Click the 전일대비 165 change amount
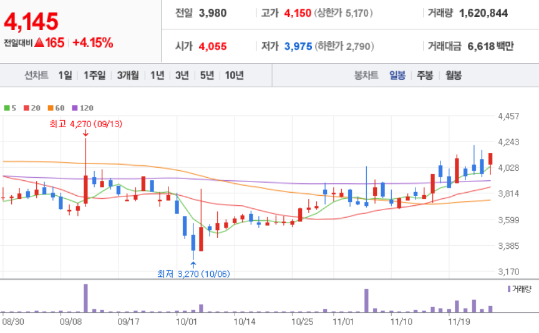Image resolution: width=539 pixels, height=333 pixels. (x=55, y=43)
